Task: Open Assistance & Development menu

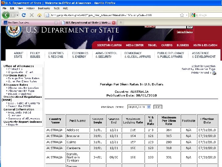Action: pyautogui.click(x=203, y=55)
